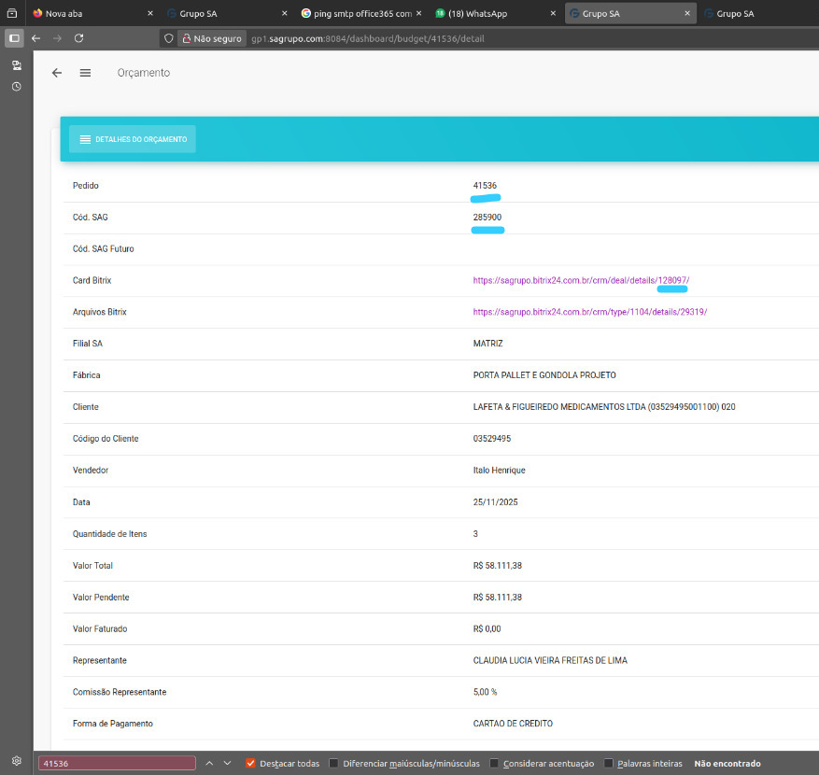This screenshot has width=819, height=775.
Task: Click the back arrow beside Orçamento
Action: click(x=57, y=73)
